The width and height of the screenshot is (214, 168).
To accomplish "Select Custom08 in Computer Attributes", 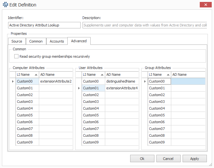I will pyautogui.click(x=27, y=135).
